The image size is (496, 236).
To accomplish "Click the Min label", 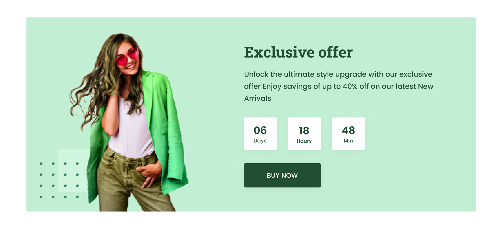I will 348,141.
